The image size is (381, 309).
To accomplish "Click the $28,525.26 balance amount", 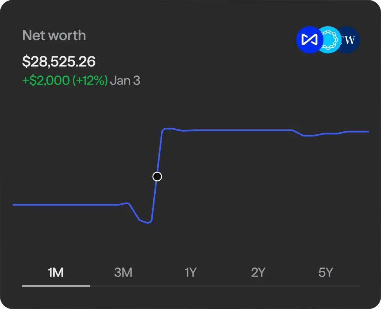I will click(x=59, y=61).
